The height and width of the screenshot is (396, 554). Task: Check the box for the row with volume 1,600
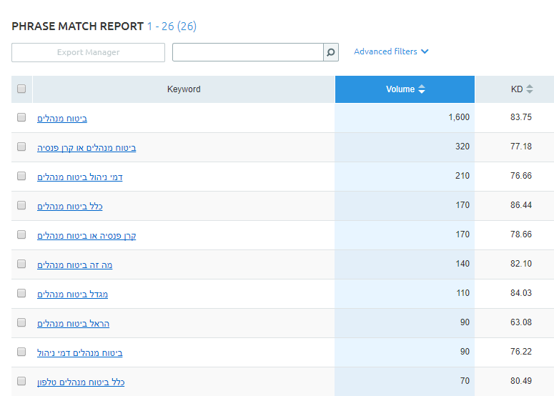point(21,117)
